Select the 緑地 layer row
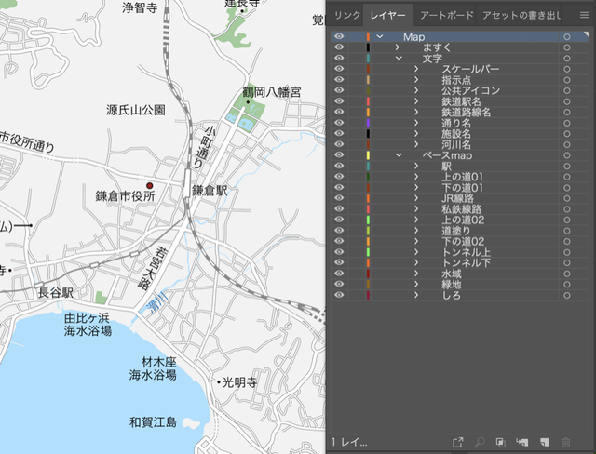Screen dimensions: 596x454 point(460,285)
